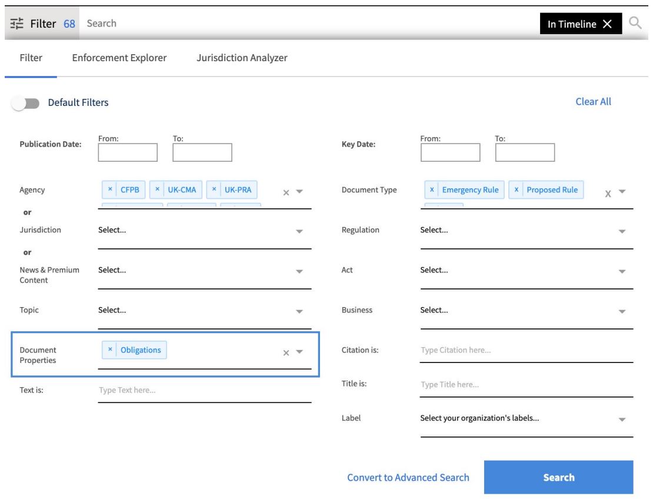The width and height of the screenshot is (653, 503).
Task: Remove the UK-CMA agency tag
Action: coord(158,189)
